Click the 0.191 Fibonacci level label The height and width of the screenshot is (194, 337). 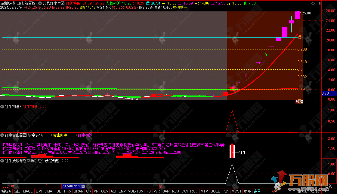pyautogui.click(x=302, y=89)
